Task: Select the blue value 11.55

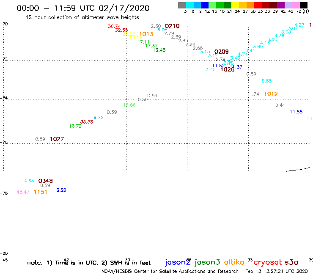Action: point(296,112)
